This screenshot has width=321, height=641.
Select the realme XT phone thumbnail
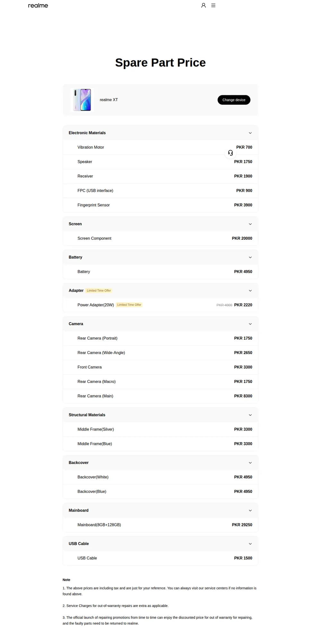pyautogui.click(x=82, y=100)
